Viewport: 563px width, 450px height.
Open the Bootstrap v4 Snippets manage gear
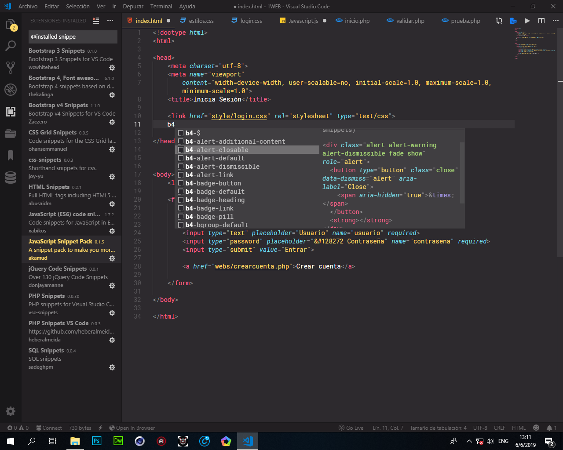tap(112, 122)
